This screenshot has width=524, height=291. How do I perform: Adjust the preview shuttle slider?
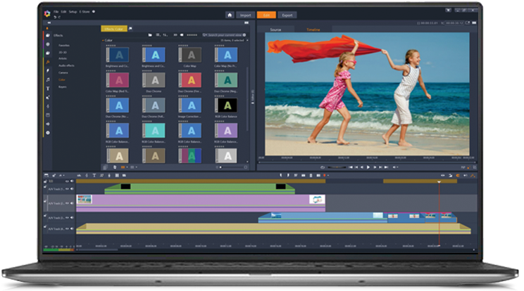click(x=337, y=167)
